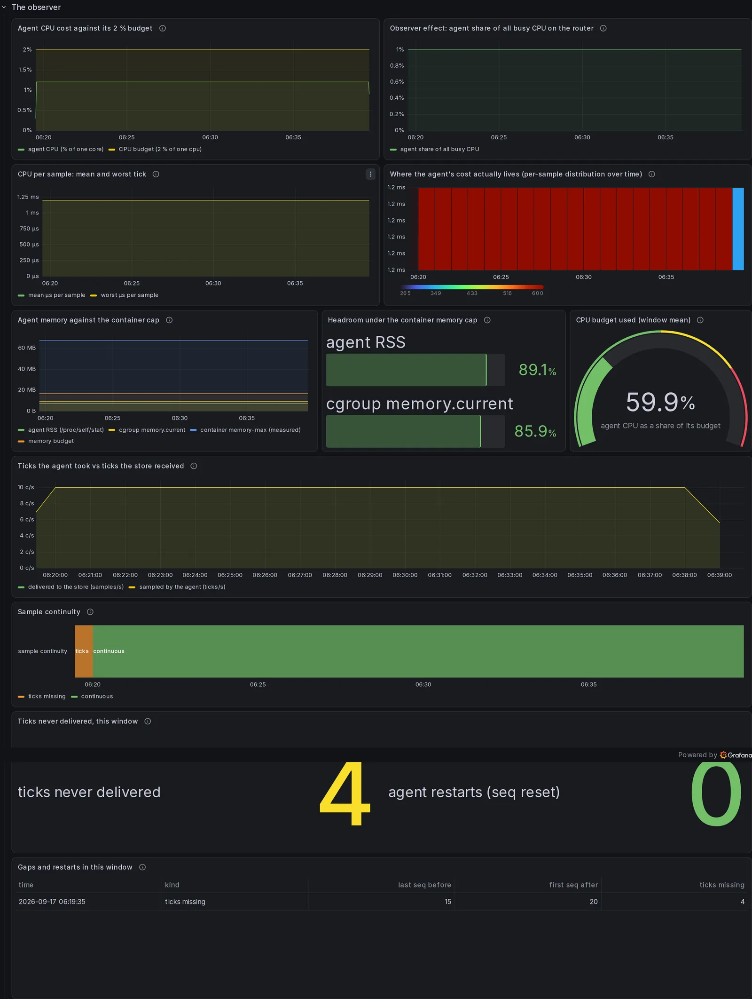Select the "ticks missing" kind table cell
Screen dimensions: 752x999
coord(235,902)
